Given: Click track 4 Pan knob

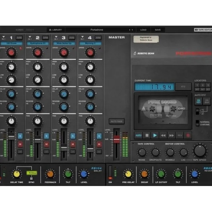Looking at the screenshot, I should (x=90, y=121).
